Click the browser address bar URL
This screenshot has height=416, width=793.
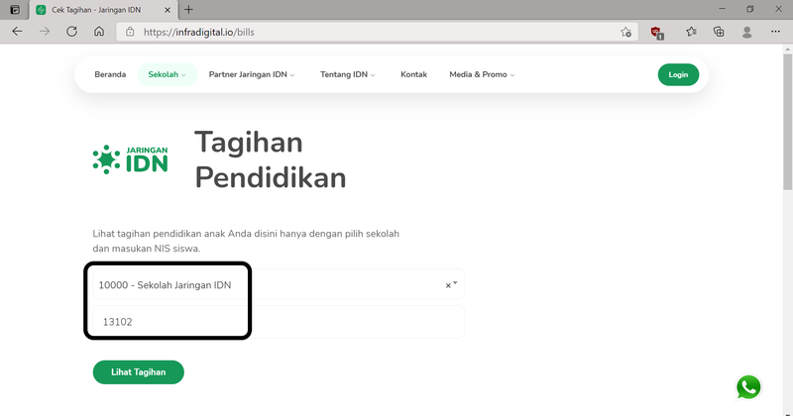[199, 32]
